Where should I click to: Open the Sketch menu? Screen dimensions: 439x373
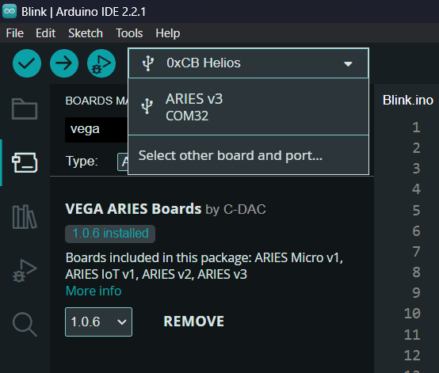click(86, 33)
